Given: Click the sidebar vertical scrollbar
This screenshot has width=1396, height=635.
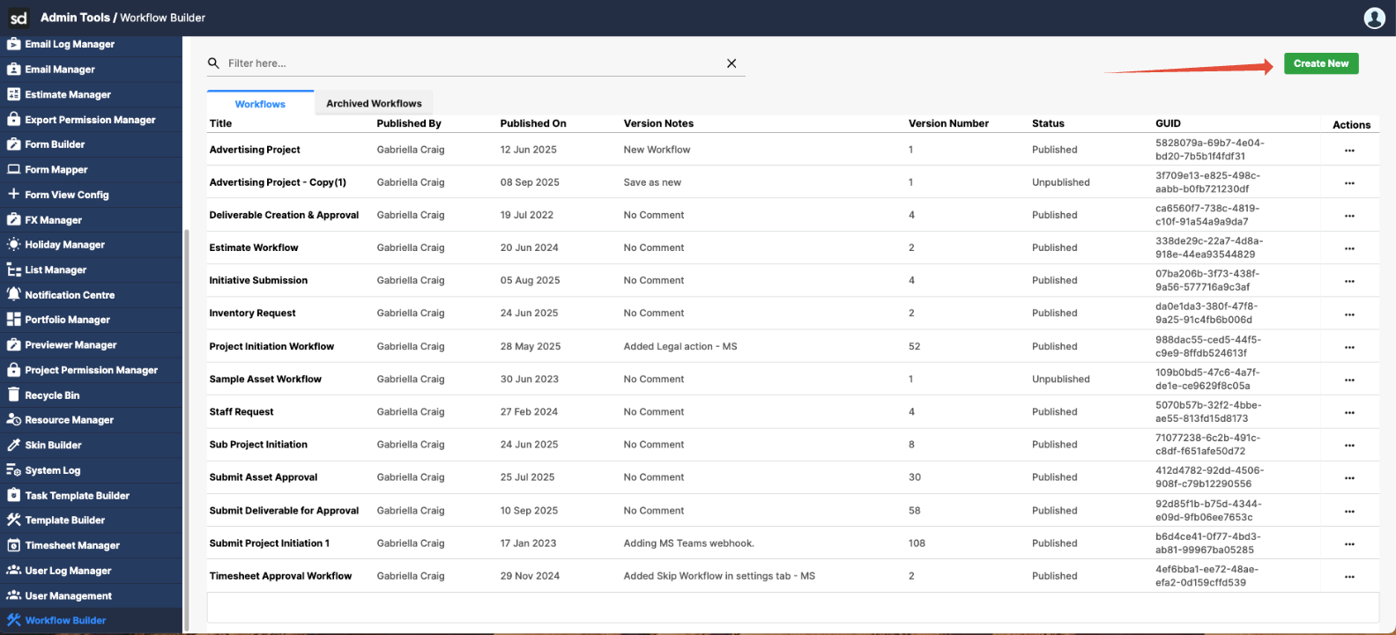Looking at the screenshot, I should (x=185, y=430).
